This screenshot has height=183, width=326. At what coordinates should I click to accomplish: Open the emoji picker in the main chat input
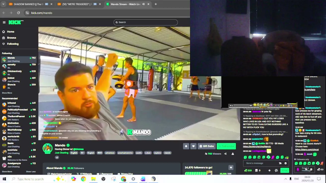pos(286,163)
